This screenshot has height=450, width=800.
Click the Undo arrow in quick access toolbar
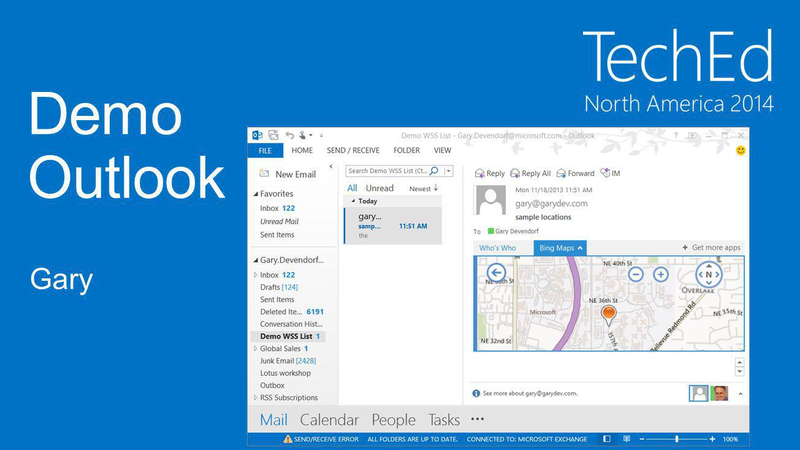pyautogui.click(x=289, y=135)
